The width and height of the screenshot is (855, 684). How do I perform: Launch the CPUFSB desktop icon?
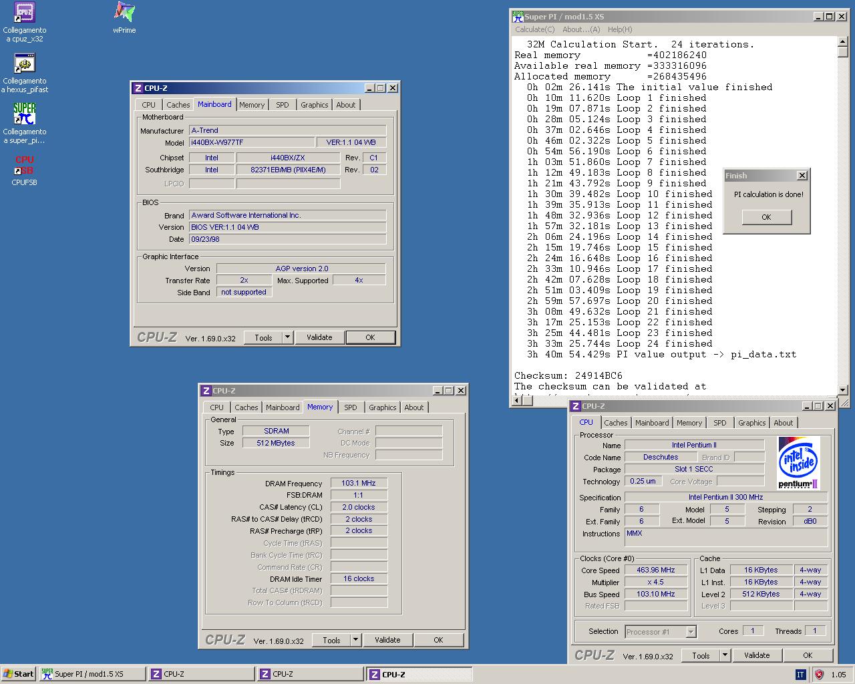click(x=25, y=170)
